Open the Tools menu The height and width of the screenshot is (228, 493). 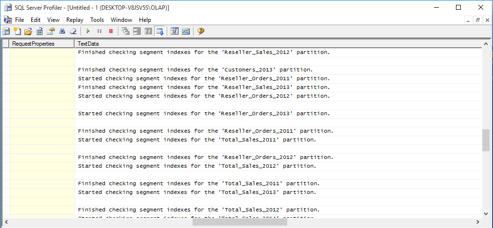(97, 20)
